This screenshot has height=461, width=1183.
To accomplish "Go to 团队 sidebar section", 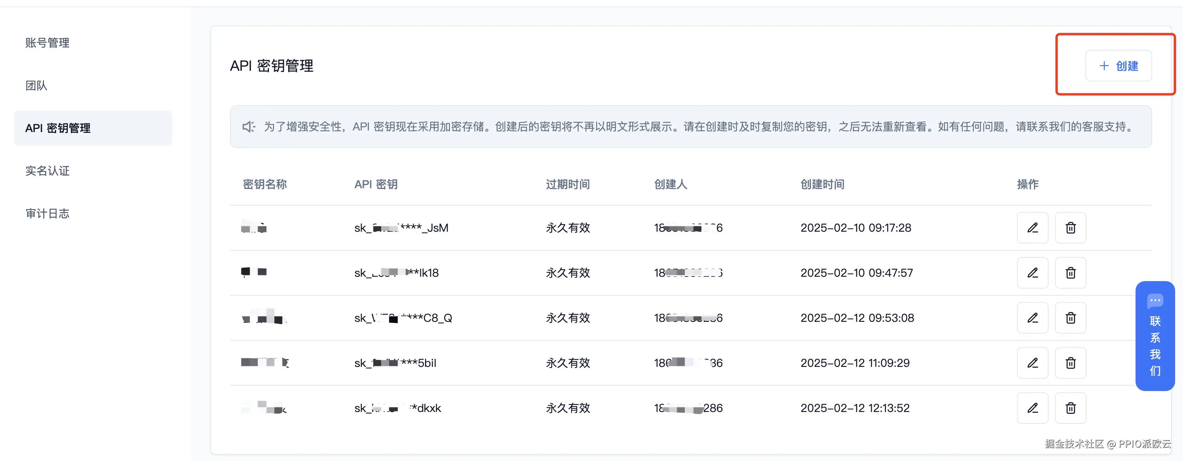I will [36, 85].
